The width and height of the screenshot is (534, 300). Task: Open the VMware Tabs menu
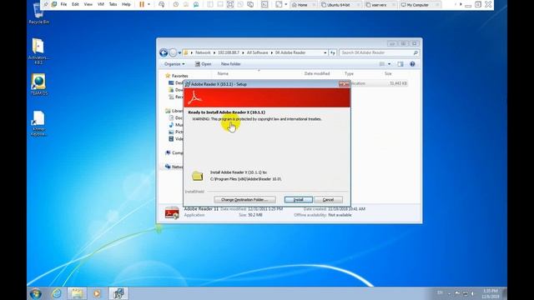point(113,4)
